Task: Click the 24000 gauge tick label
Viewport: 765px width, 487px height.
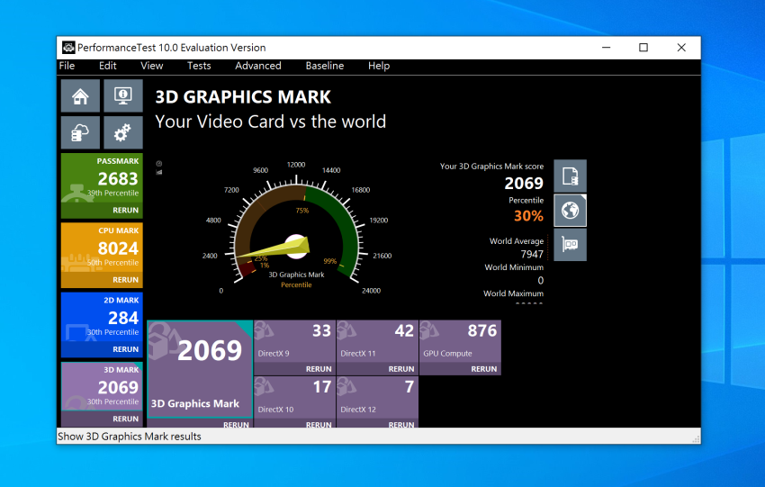Action: [x=371, y=291]
